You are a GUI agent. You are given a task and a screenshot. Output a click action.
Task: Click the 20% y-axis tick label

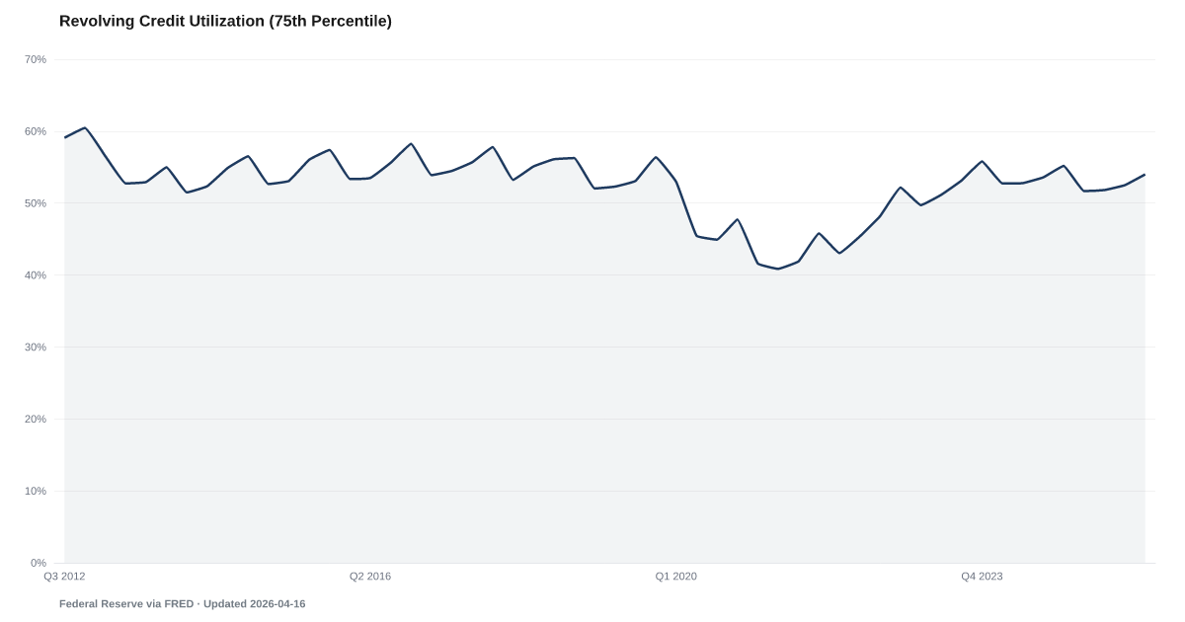tap(36, 420)
